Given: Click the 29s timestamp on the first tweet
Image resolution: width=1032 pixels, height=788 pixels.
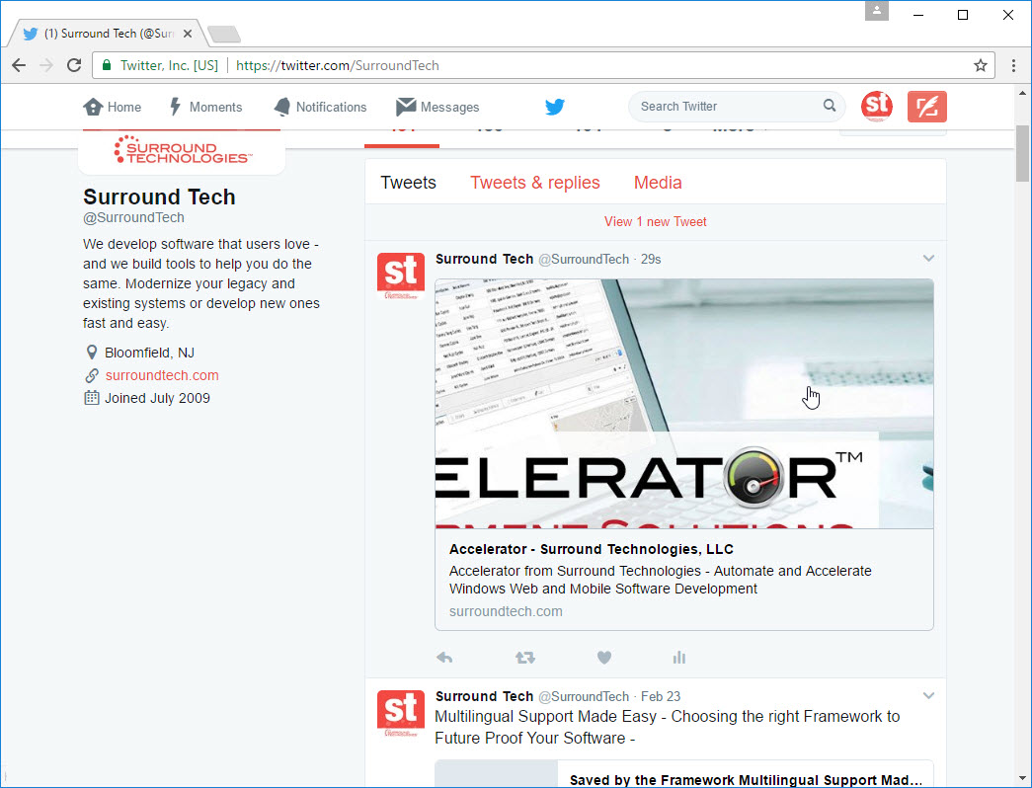Looking at the screenshot, I should pyautogui.click(x=651, y=260).
